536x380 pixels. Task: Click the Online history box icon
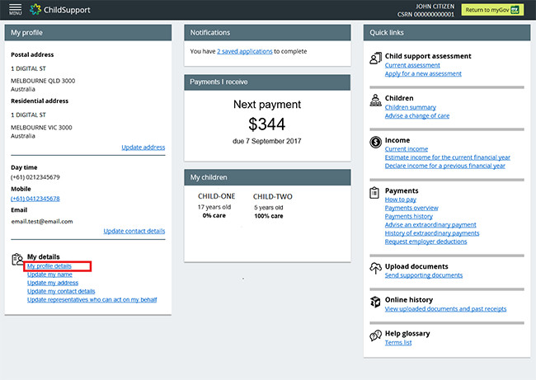(x=375, y=302)
